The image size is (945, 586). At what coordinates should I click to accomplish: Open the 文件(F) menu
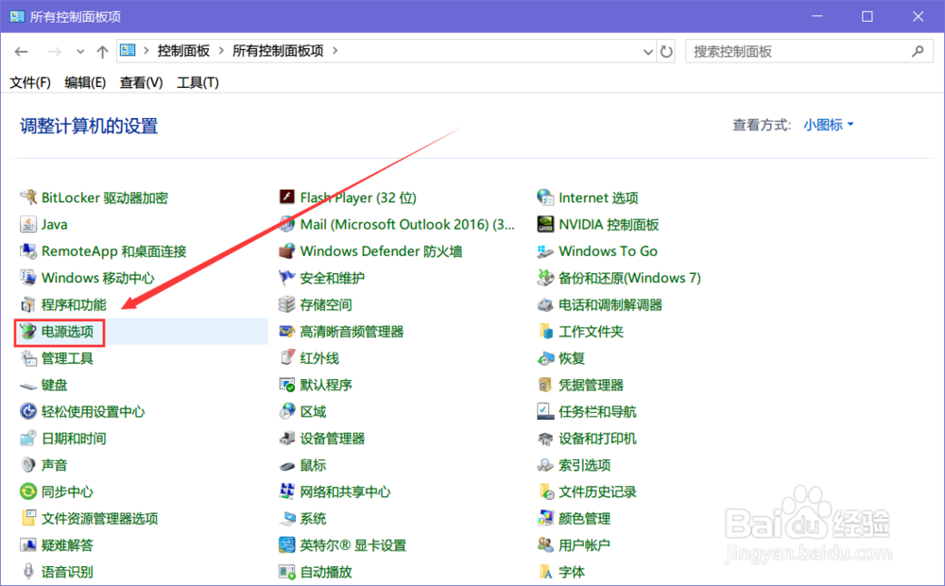tap(30, 82)
